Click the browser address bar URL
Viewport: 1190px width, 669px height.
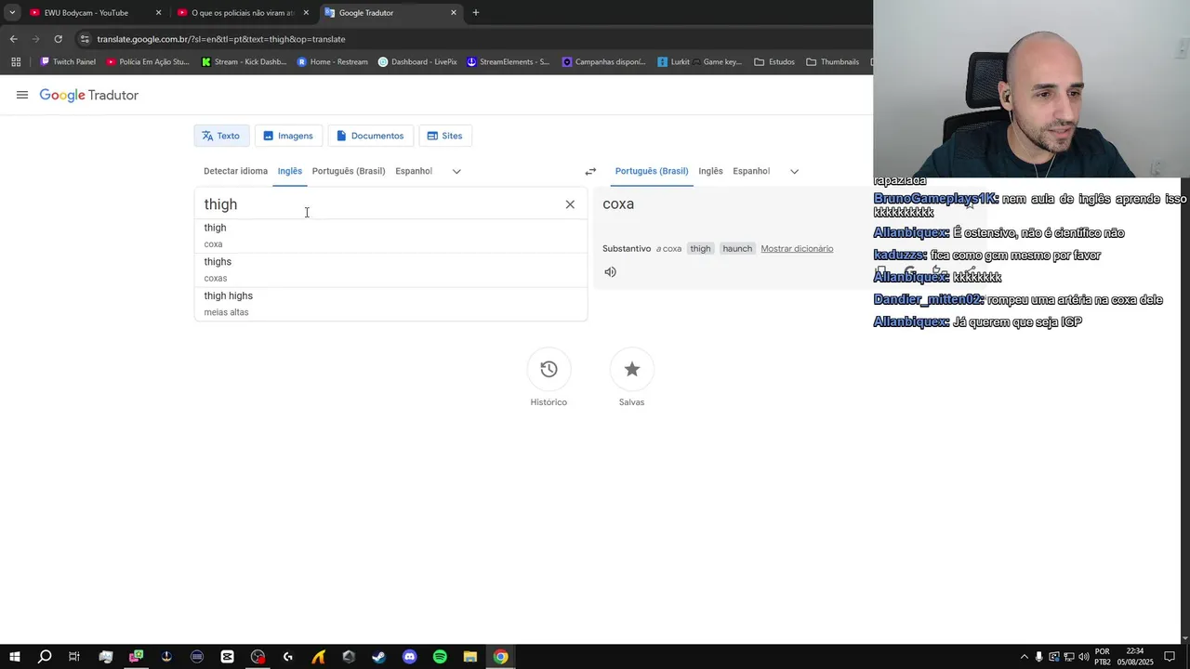pyautogui.click(x=221, y=39)
